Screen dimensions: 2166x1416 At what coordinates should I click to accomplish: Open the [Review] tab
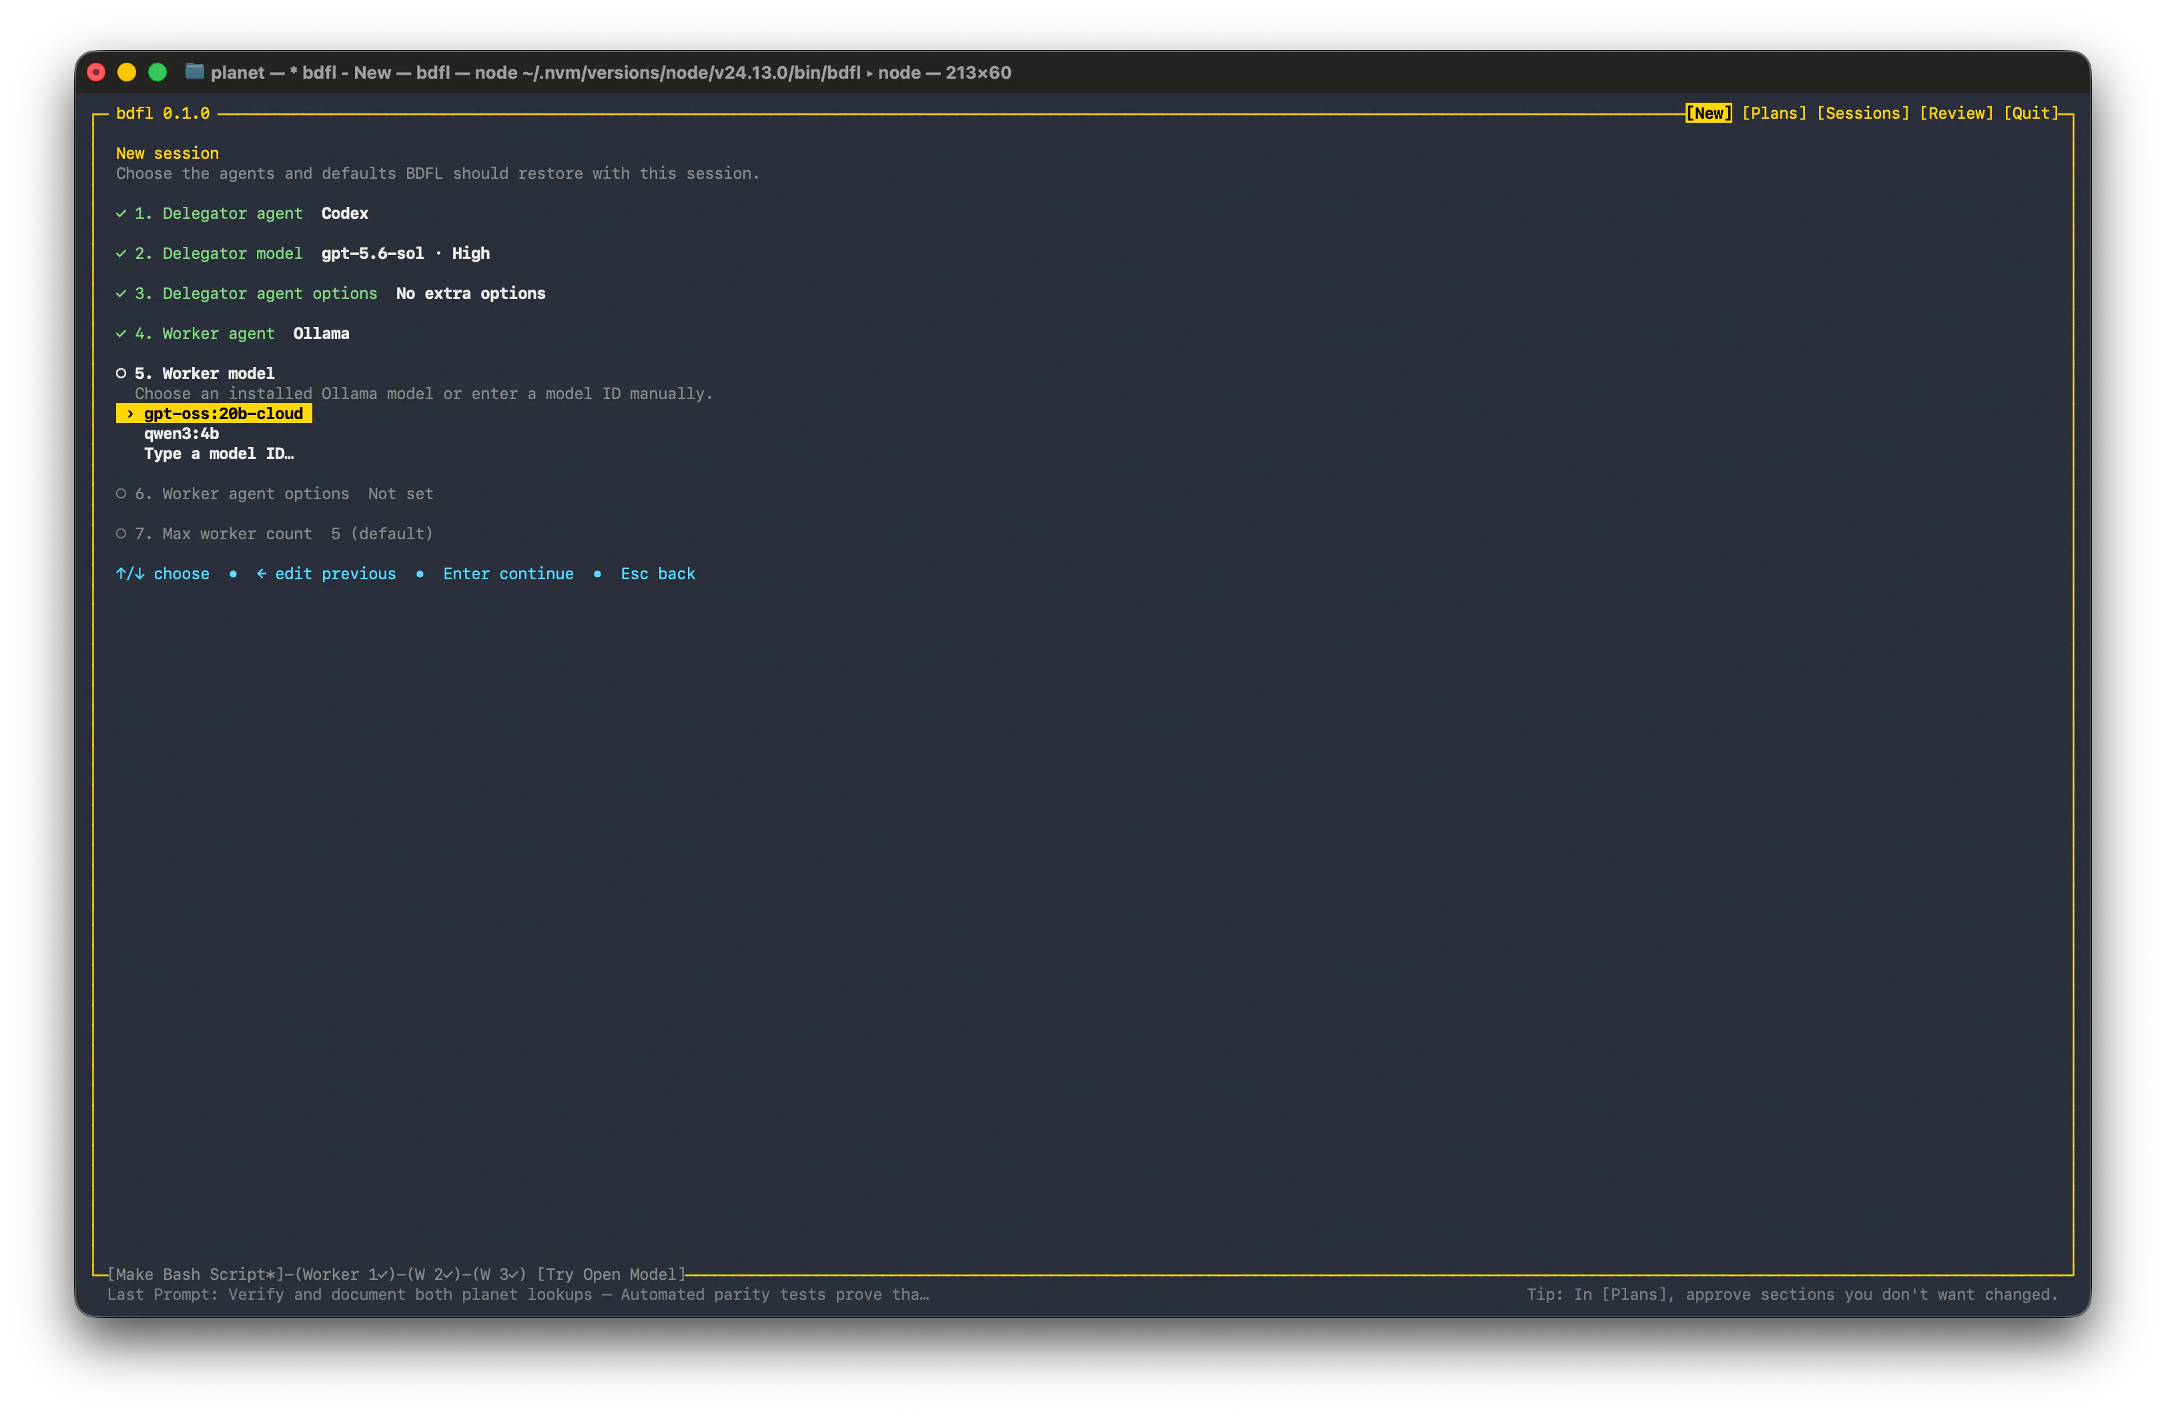coord(1956,113)
